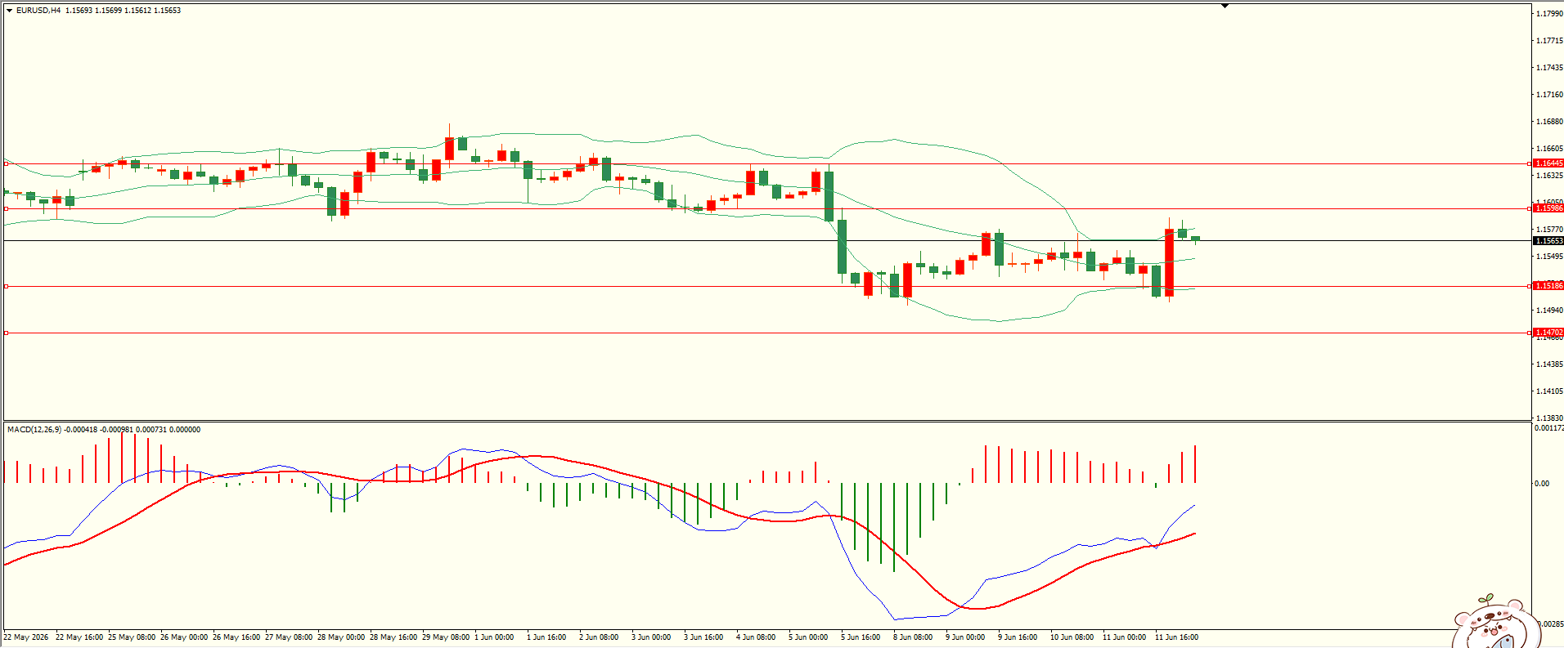Click the divider between chart and MACD panel
Screen dimensions: 1564x648
[x=766, y=422]
